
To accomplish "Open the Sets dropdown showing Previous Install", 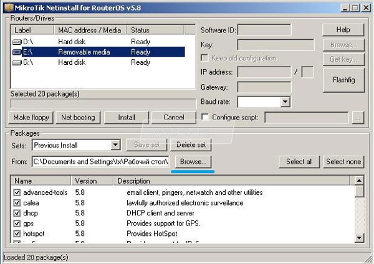I will [115, 145].
